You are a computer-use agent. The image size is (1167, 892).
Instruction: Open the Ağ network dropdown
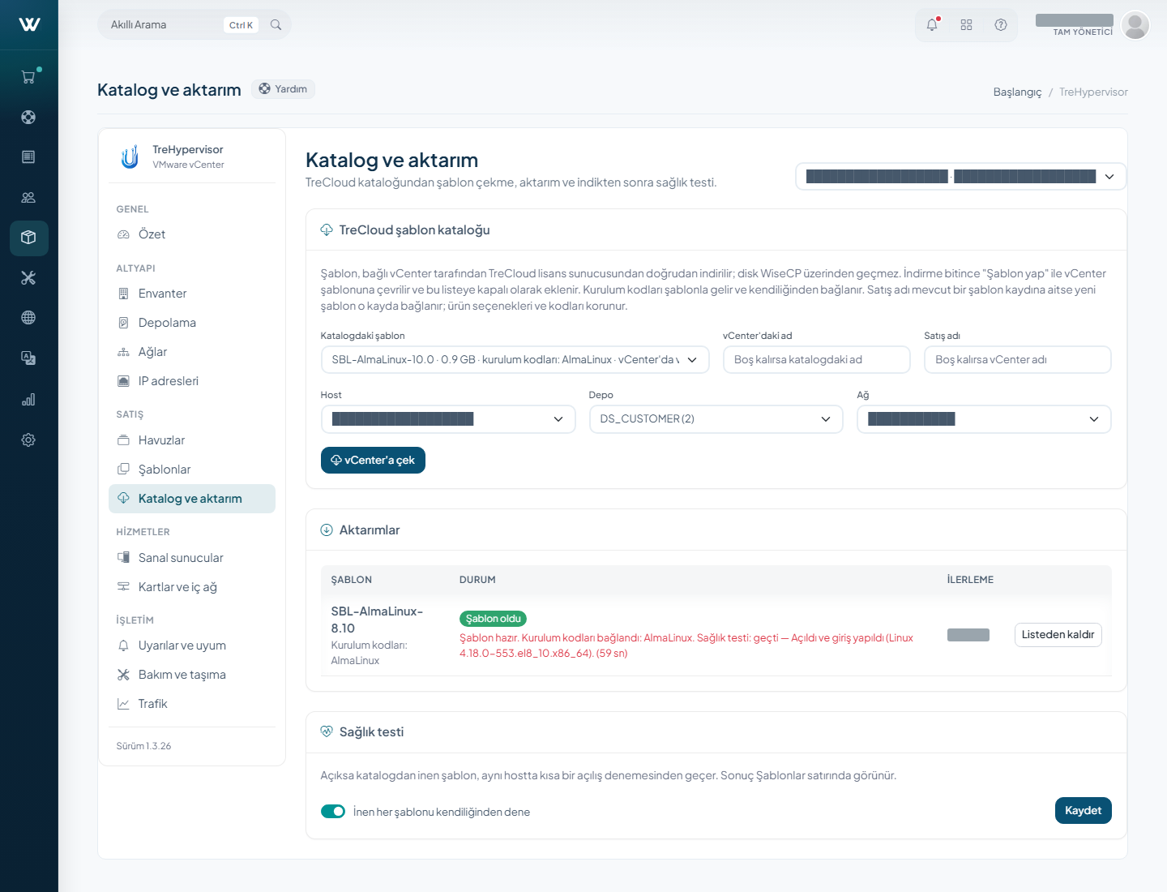tap(984, 419)
